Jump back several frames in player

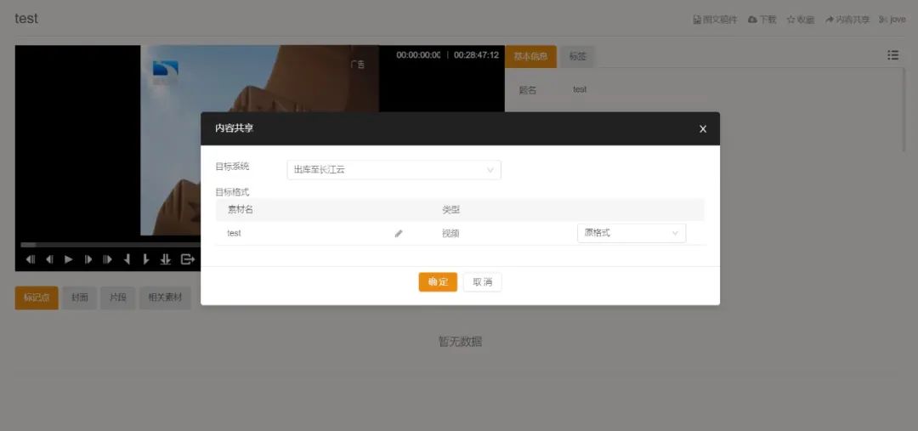coord(31,259)
